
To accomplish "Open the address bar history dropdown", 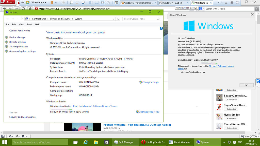I will tap(197, 8).
